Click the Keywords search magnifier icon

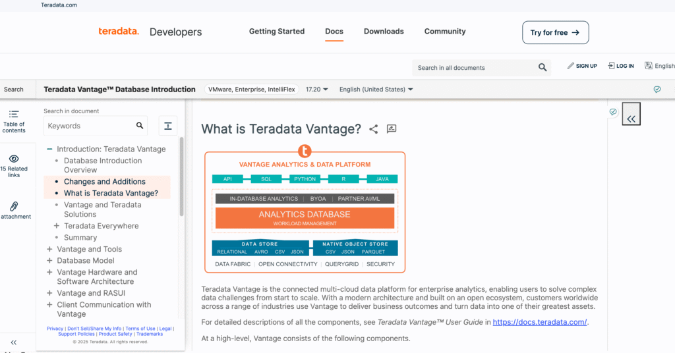(x=140, y=126)
